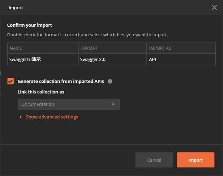Click the Import button
The image size is (223, 176).
[196, 160]
